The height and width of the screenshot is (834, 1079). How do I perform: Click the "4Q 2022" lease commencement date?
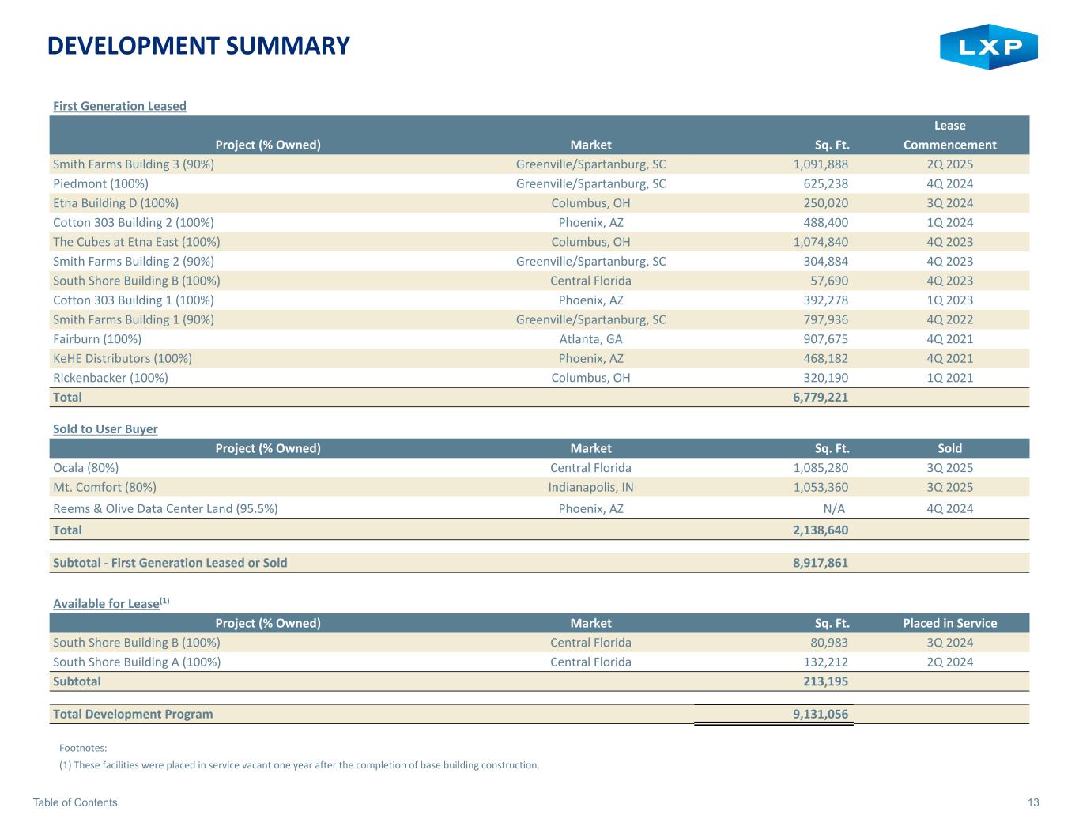coord(949,319)
